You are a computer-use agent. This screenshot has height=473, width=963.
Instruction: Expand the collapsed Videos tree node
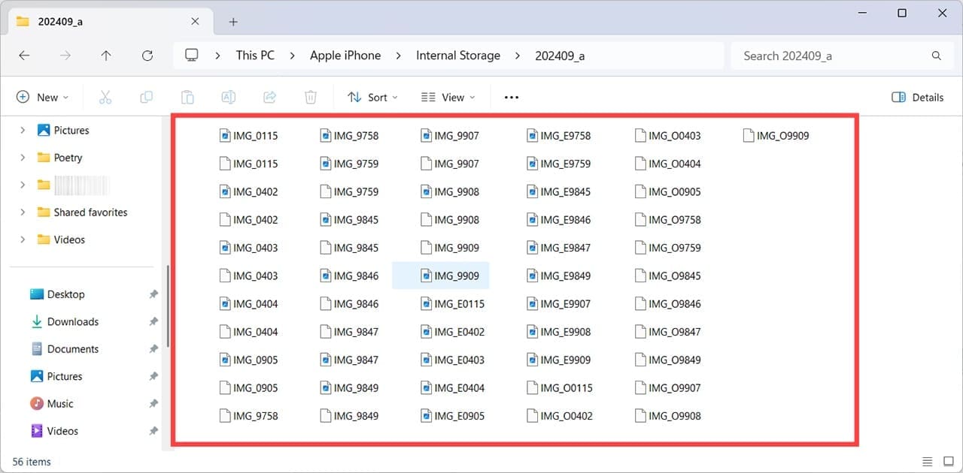coord(23,240)
